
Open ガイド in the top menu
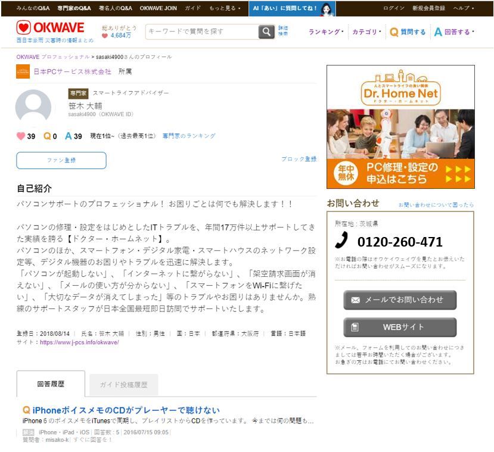pos(192,8)
